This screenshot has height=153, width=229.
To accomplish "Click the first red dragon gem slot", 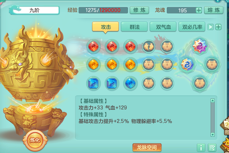I will coord(94,46).
